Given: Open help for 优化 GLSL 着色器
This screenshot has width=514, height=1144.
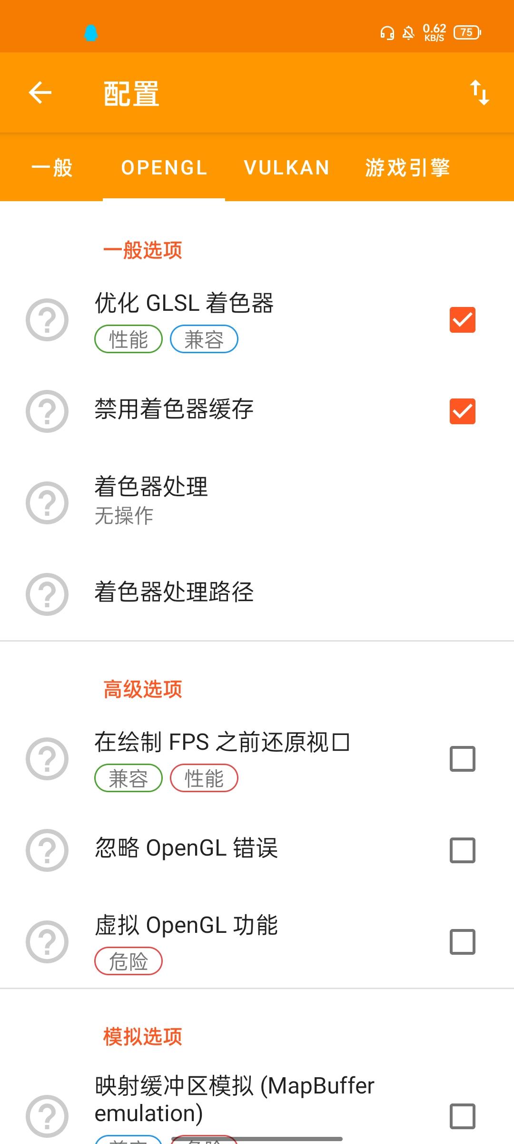Looking at the screenshot, I should pyautogui.click(x=47, y=320).
